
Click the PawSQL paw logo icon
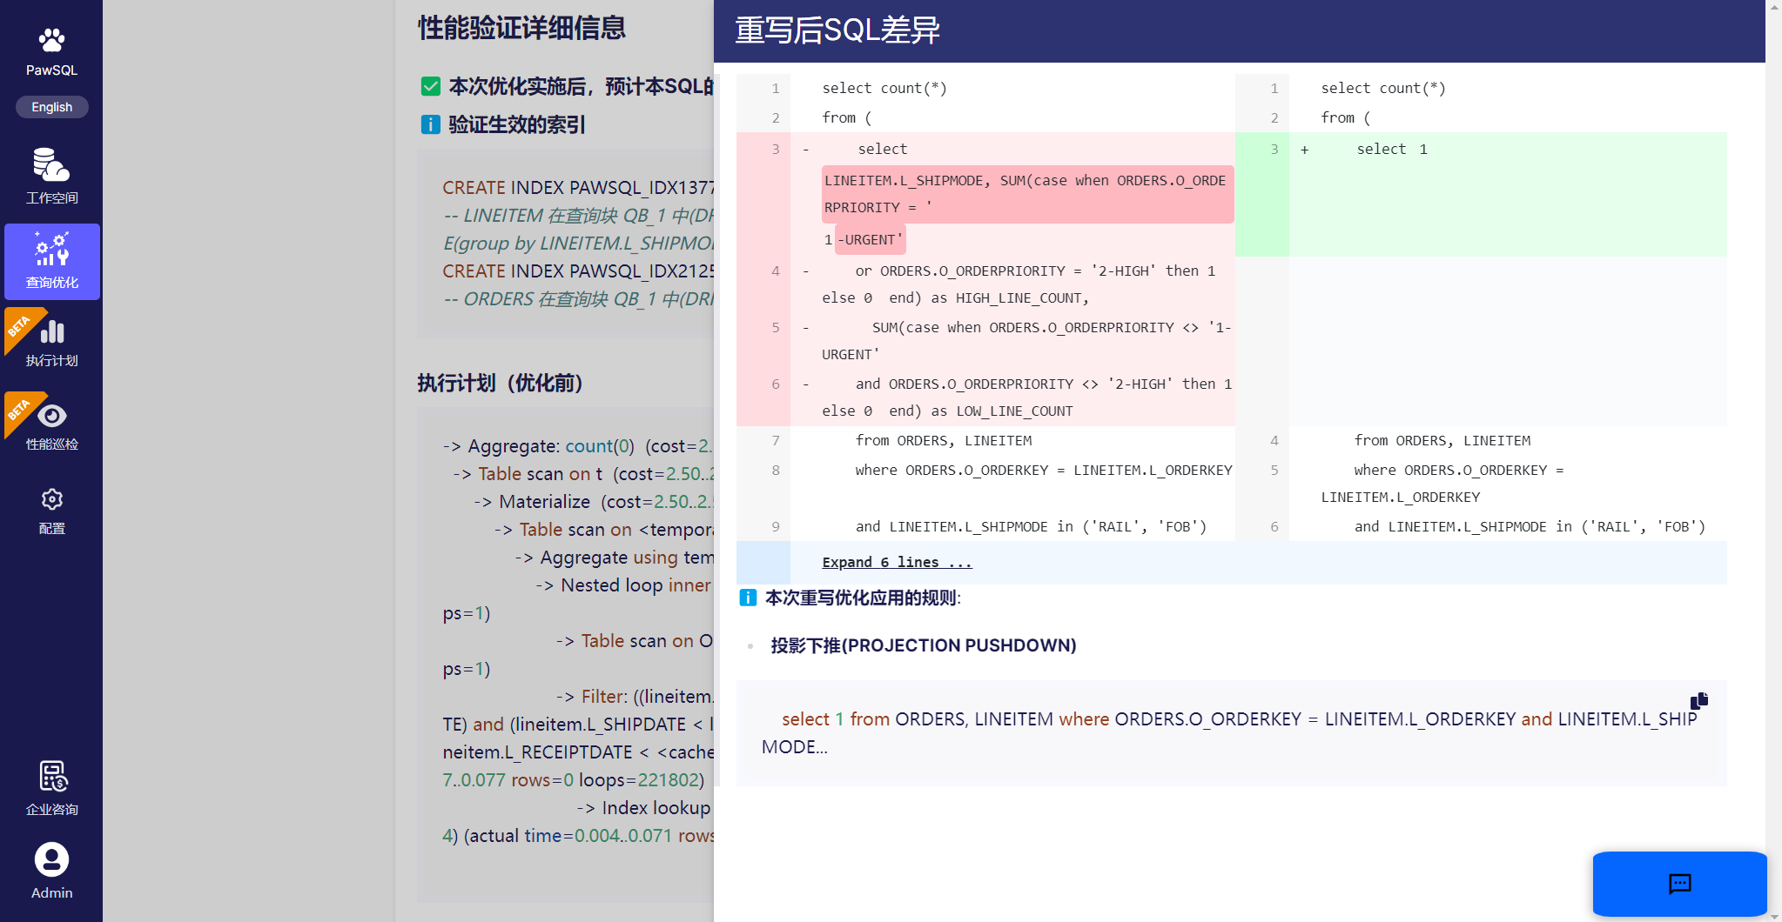click(x=51, y=40)
